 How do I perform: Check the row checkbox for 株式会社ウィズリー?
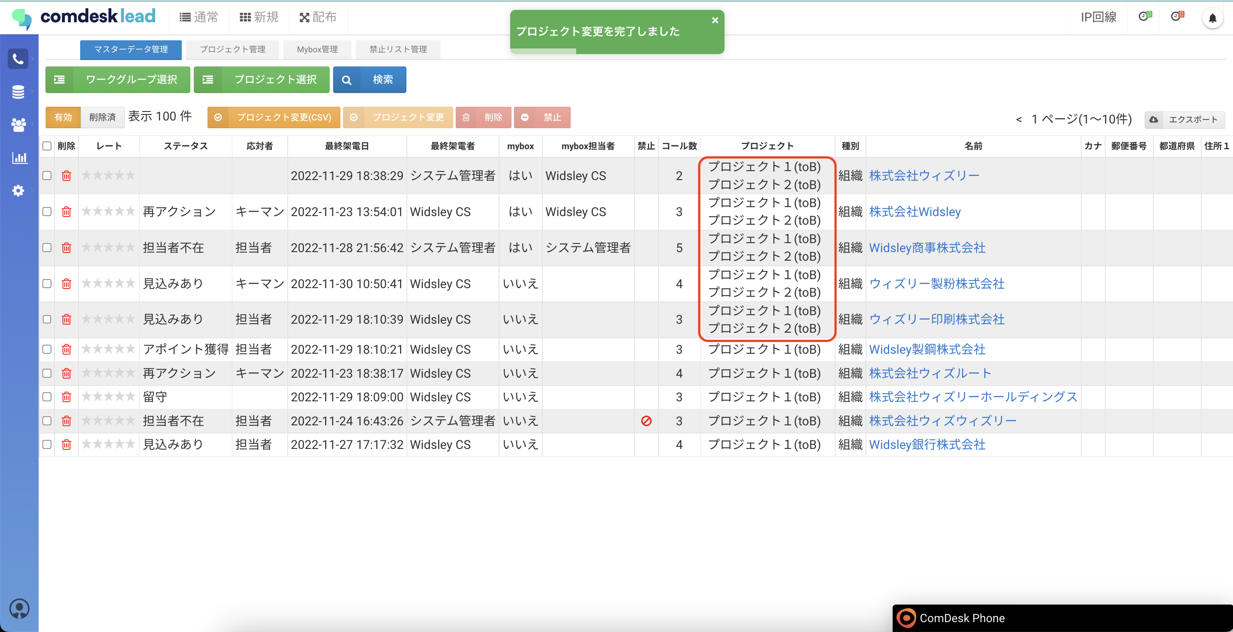coord(47,176)
